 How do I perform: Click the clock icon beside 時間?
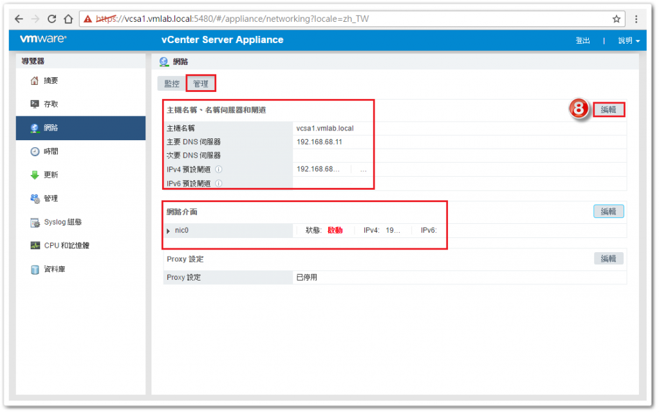click(35, 152)
